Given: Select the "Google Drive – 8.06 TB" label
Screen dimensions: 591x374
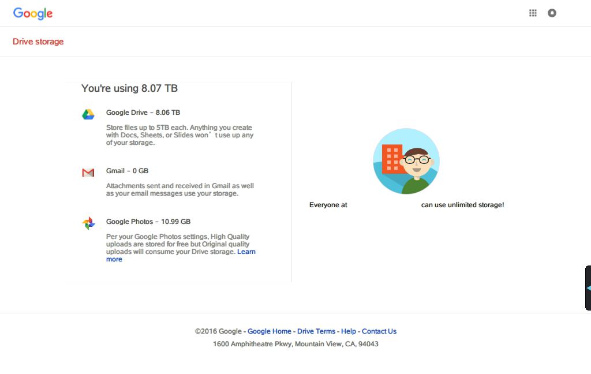Looking at the screenshot, I should (143, 113).
